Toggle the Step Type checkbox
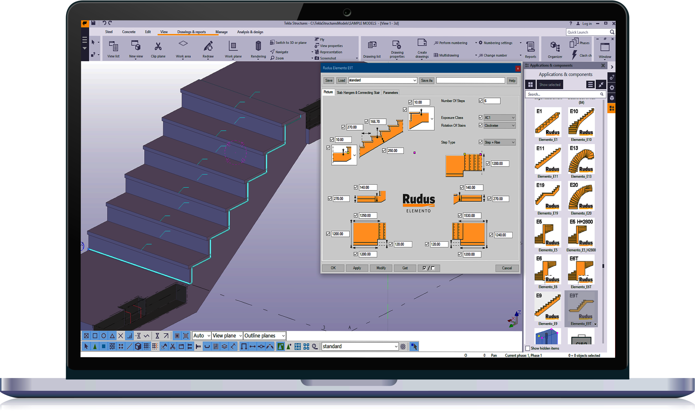The image size is (695, 418). (480, 142)
